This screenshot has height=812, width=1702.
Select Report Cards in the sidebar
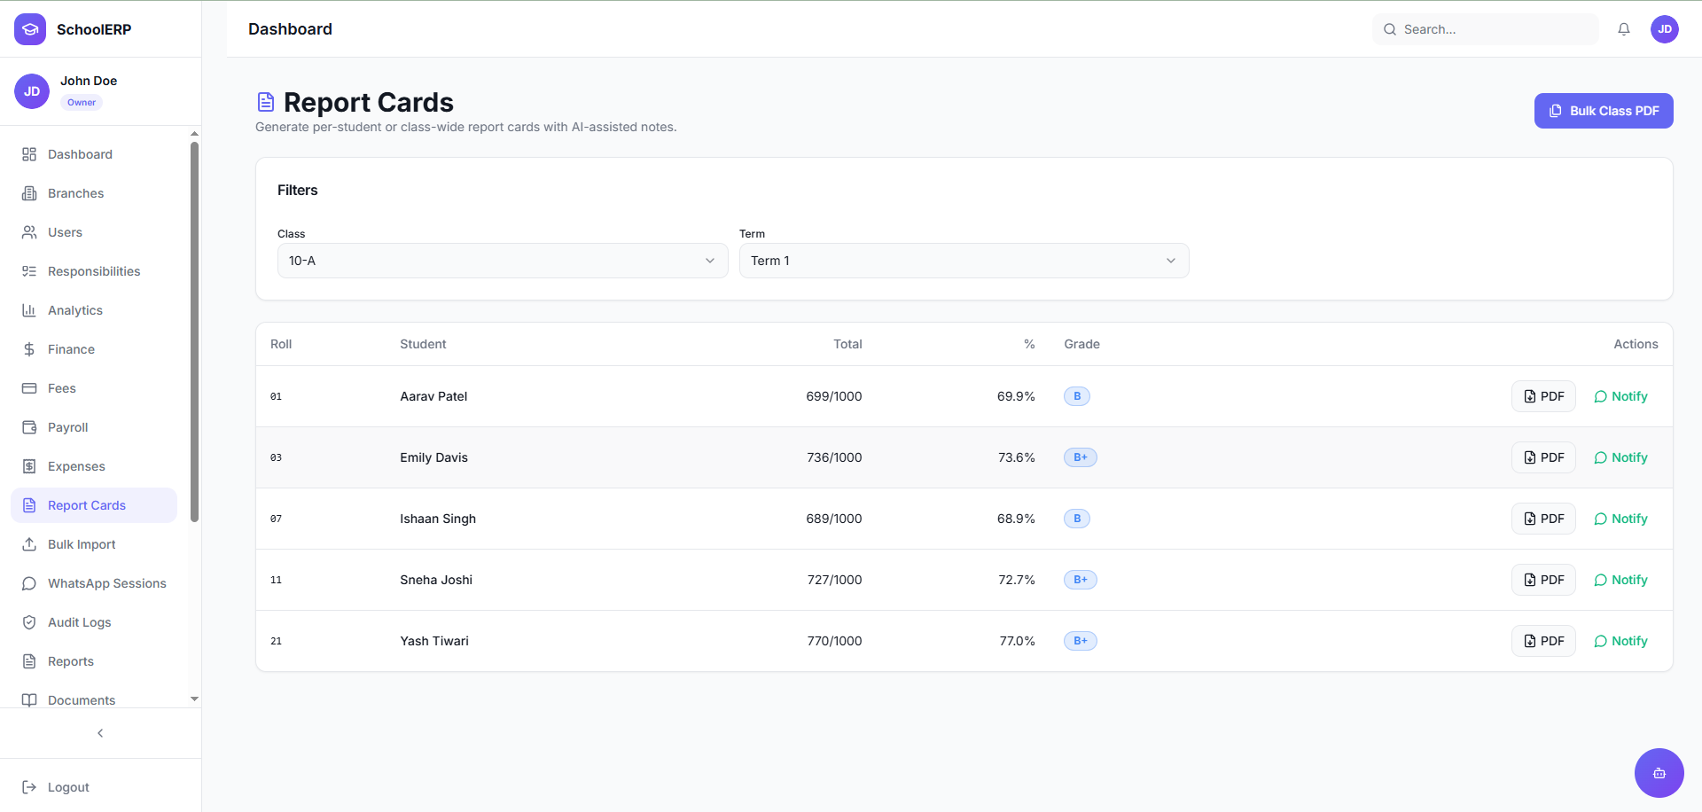tap(94, 505)
